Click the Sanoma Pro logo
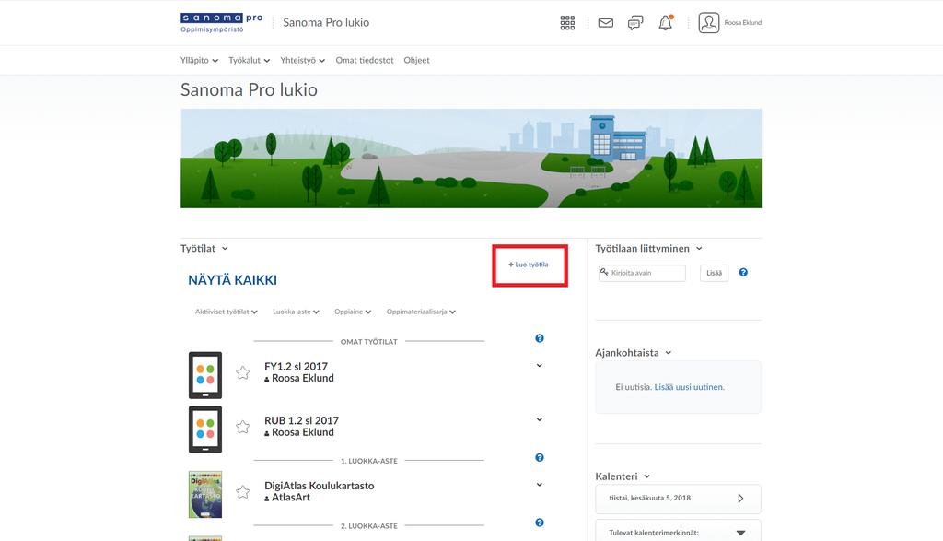This screenshot has width=943, height=541. pos(221,22)
